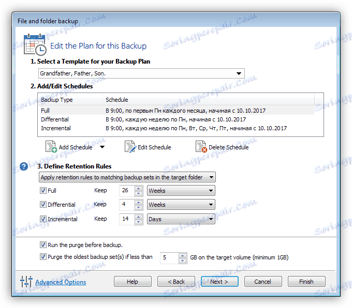Open the Differential retention Weeks unit dropdown
Image resolution: width=352 pixels, height=308 pixels.
click(x=181, y=205)
